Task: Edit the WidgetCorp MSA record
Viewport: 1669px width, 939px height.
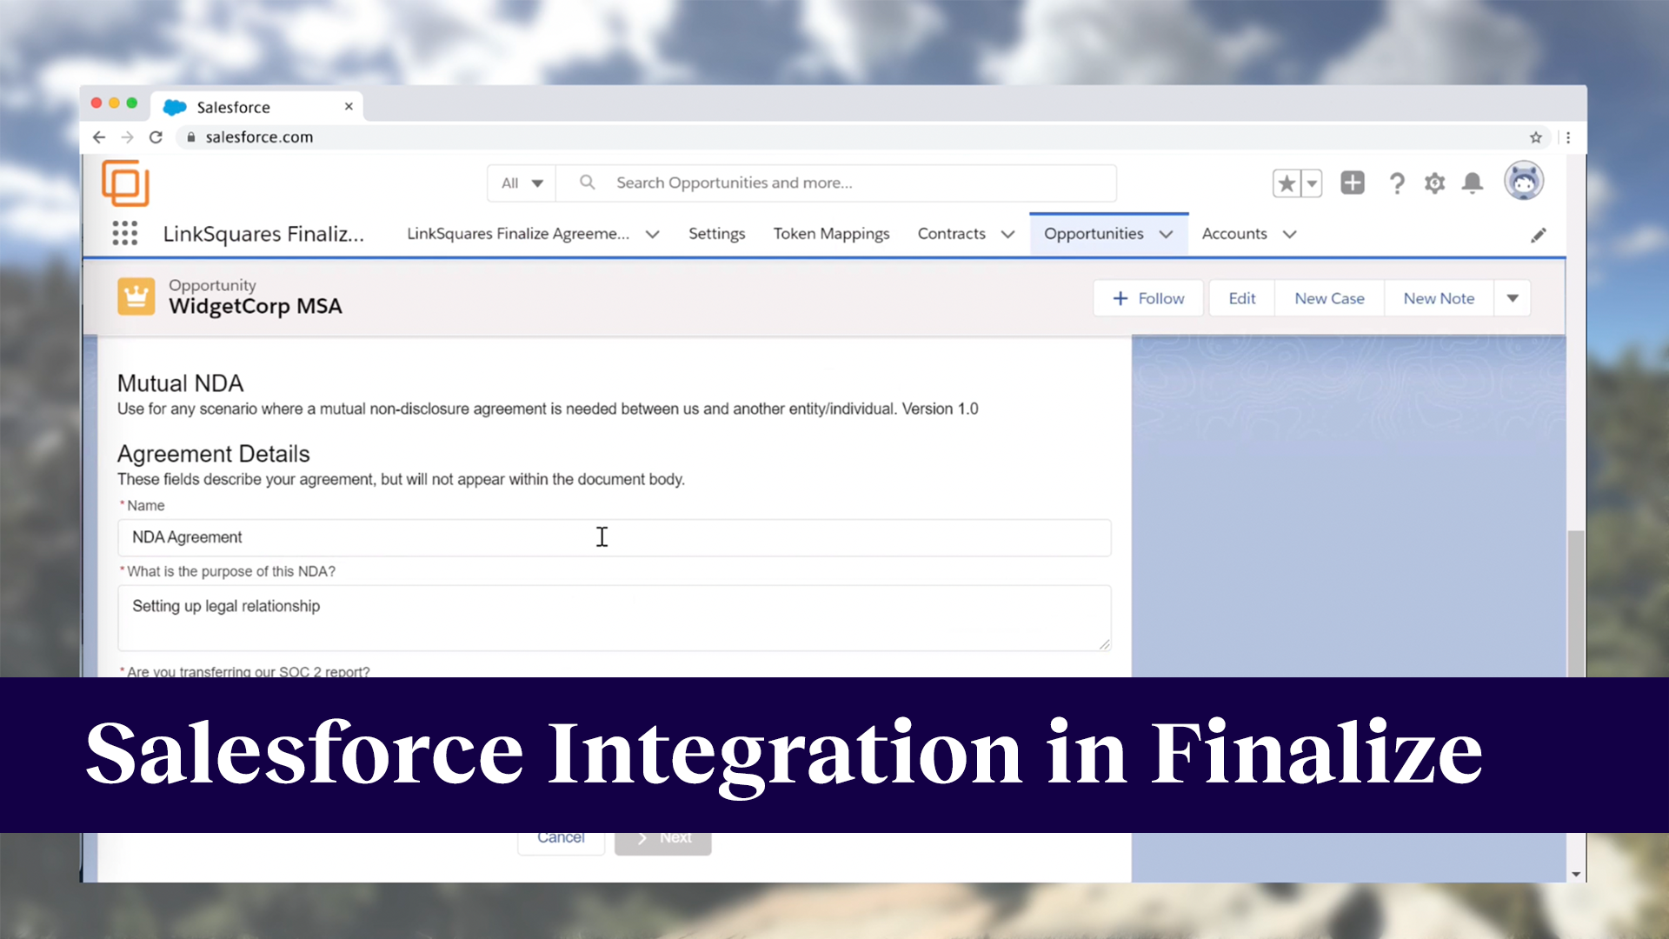Action: [1240, 297]
